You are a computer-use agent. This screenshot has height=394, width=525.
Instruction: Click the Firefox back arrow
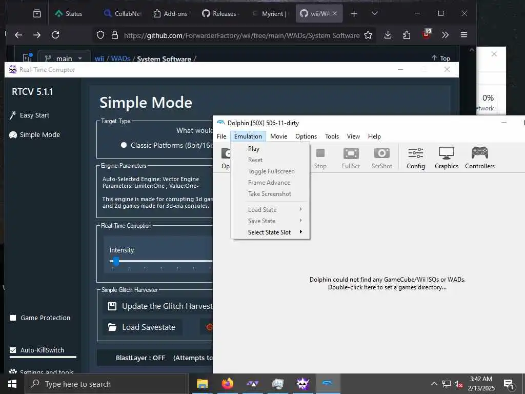[18, 35]
